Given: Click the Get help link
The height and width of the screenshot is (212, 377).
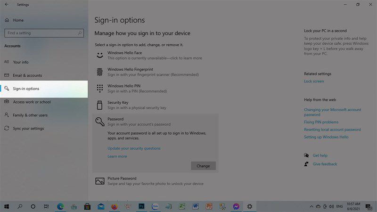Looking at the screenshot, I should pos(320,155).
